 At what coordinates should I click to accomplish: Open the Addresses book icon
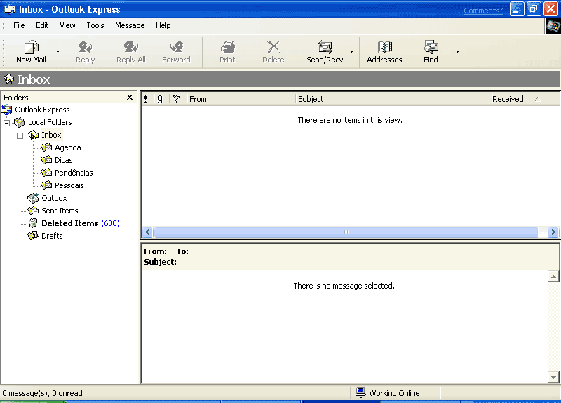[x=384, y=48]
